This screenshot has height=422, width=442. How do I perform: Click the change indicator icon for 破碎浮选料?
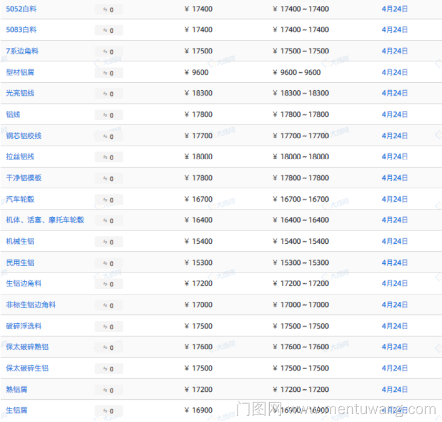(x=105, y=327)
